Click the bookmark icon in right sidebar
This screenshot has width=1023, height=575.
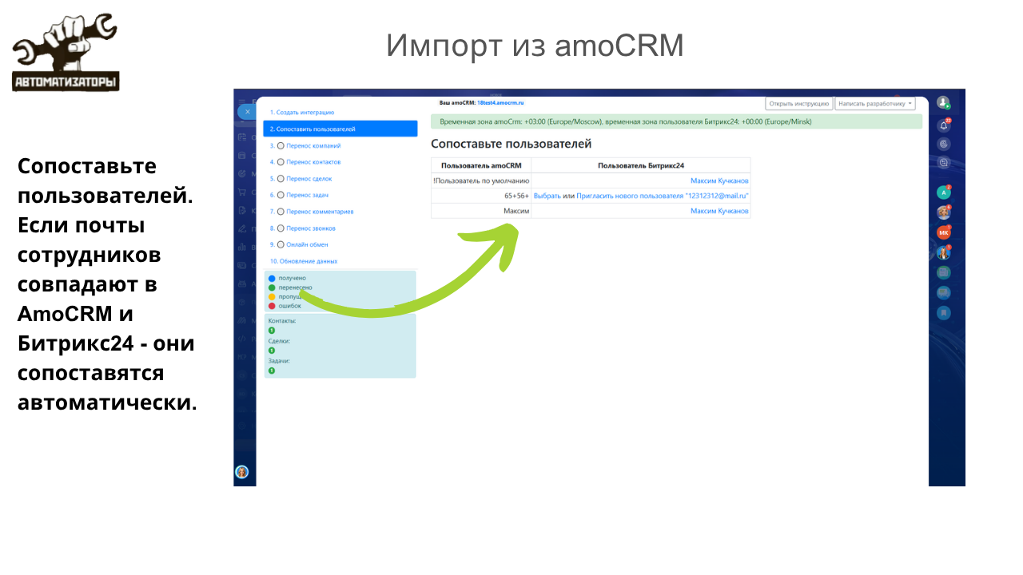pyautogui.click(x=944, y=313)
